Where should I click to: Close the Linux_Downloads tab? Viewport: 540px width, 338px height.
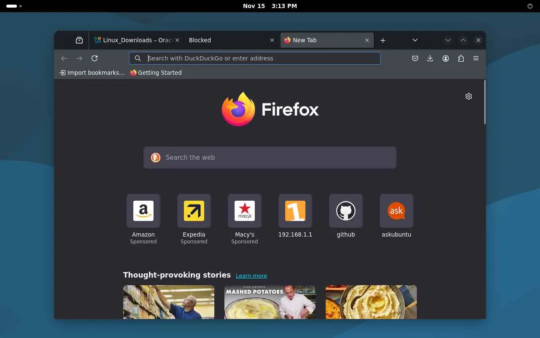tap(177, 40)
